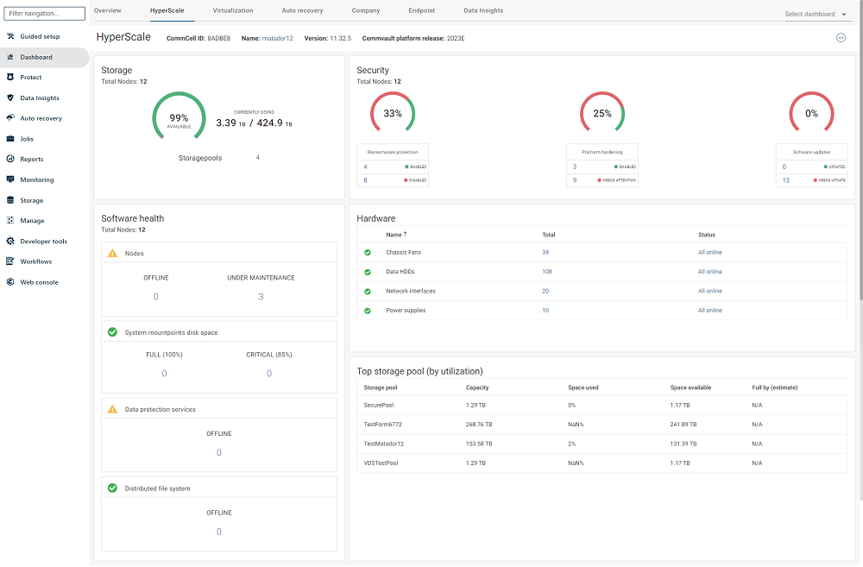Open Jobs using the briefcase icon

[9, 138]
